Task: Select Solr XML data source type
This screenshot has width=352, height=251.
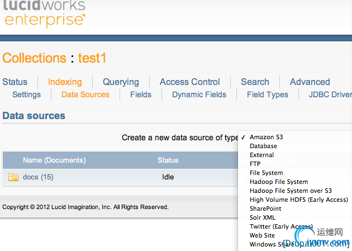Action: (263, 217)
